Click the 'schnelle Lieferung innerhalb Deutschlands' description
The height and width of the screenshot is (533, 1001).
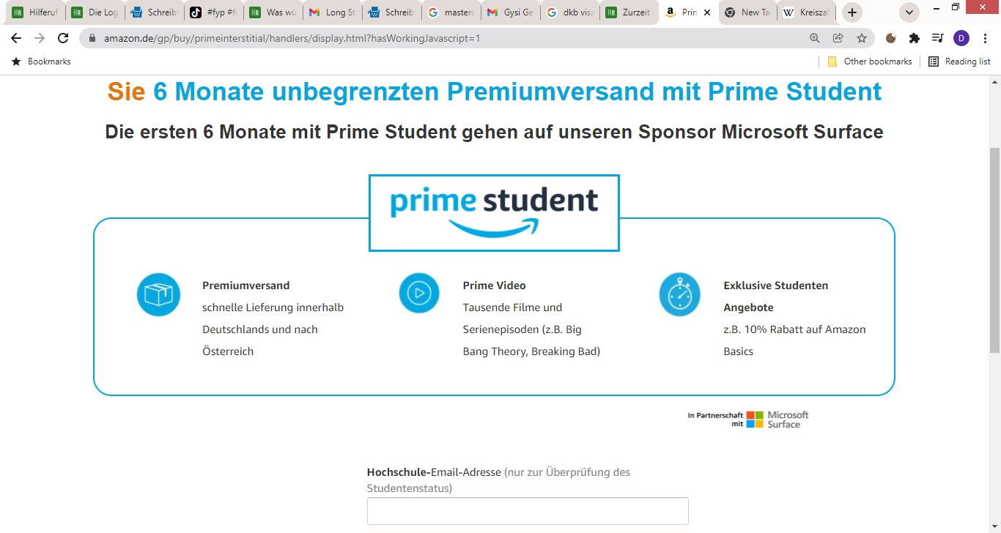(x=273, y=329)
